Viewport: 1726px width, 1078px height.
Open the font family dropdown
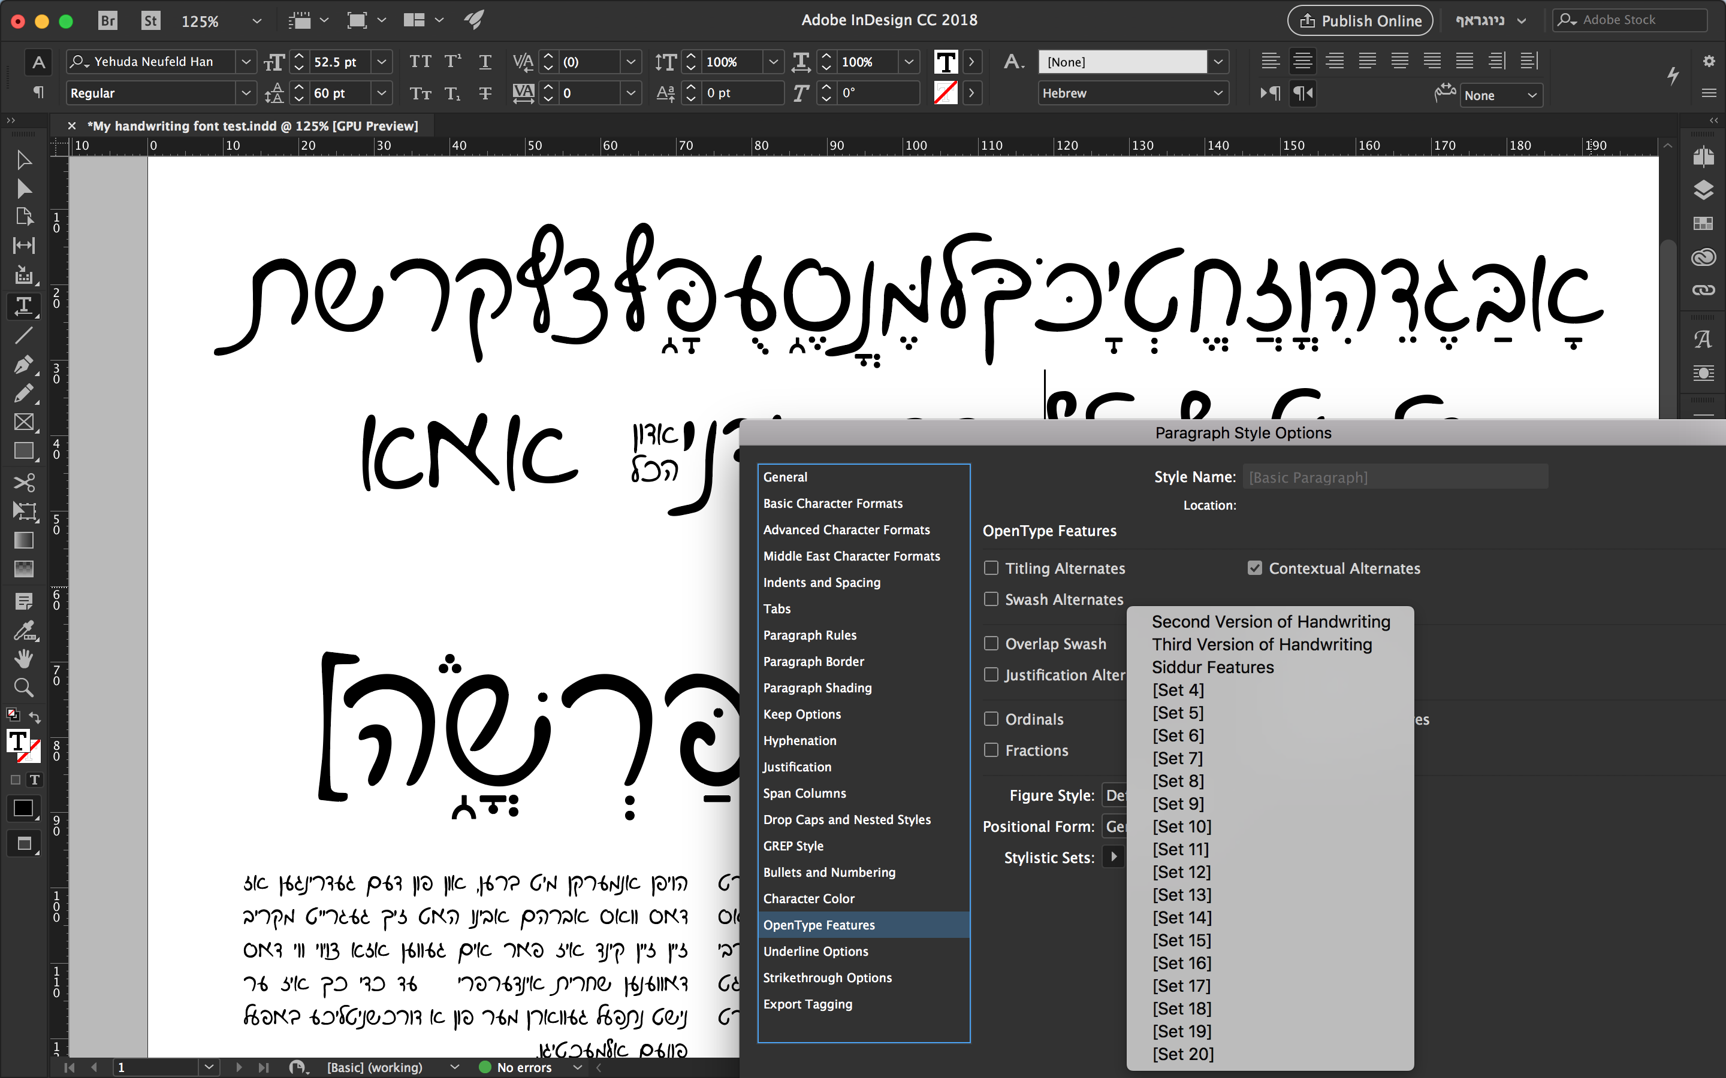click(245, 62)
